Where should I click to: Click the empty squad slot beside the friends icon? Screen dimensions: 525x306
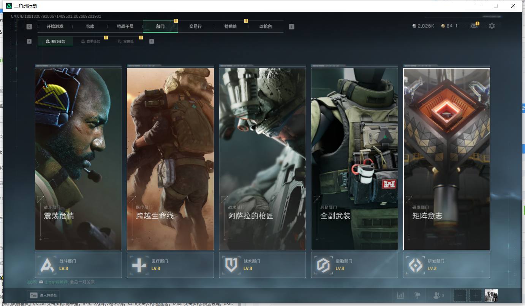point(460,295)
